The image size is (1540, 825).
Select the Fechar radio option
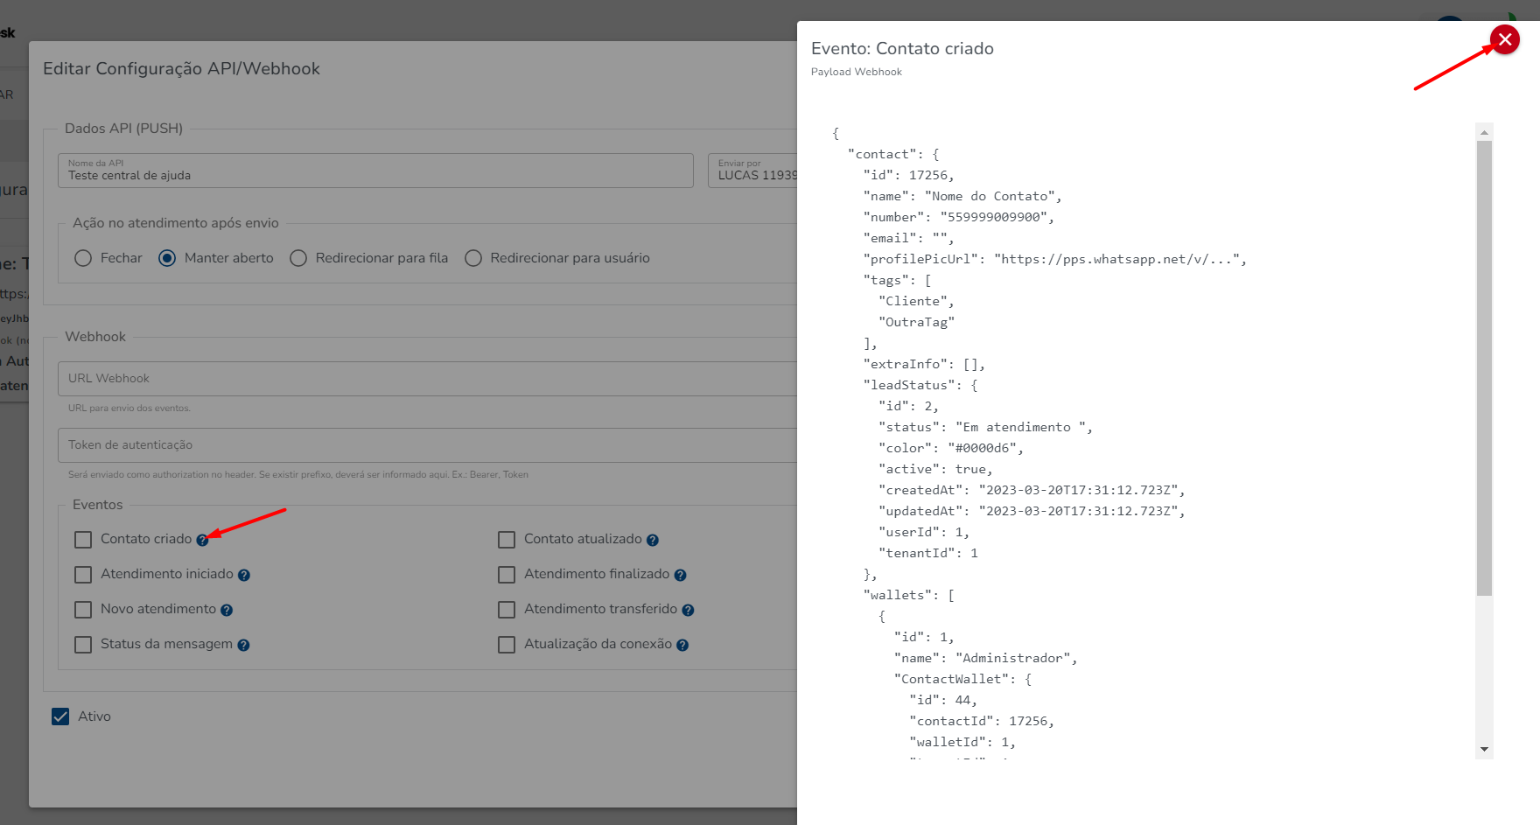point(83,258)
